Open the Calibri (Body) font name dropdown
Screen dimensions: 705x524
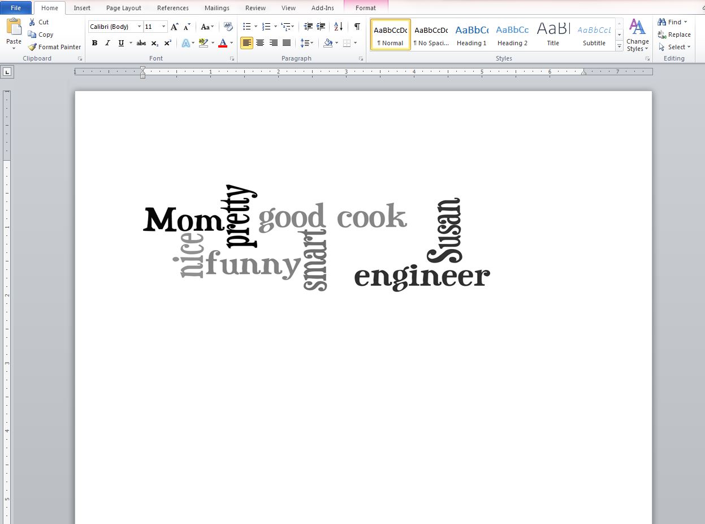[139, 27]
